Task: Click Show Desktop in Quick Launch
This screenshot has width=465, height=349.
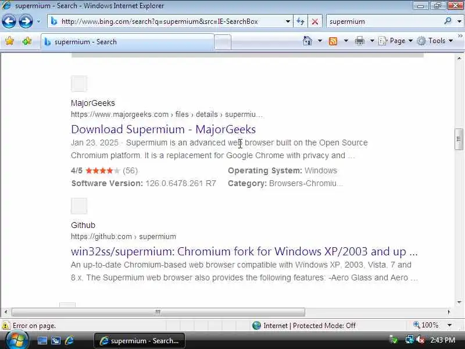Action: tap(42, 340)
